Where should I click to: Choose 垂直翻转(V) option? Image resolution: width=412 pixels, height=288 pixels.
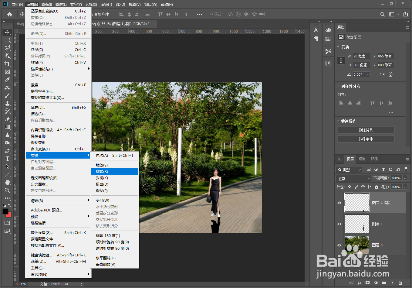coord(114,265)
